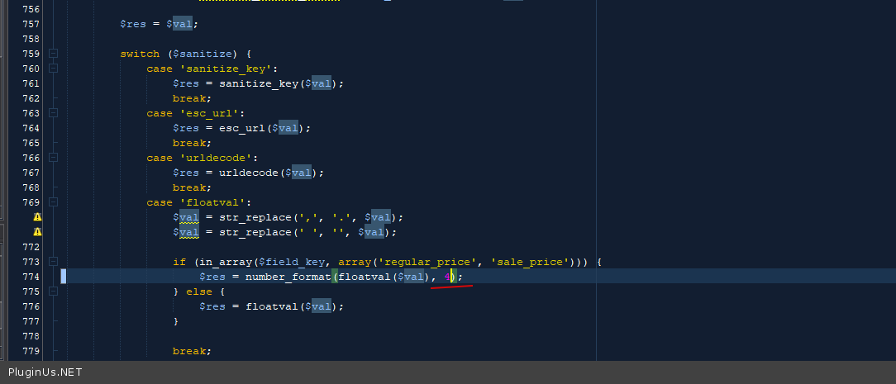Fold the case 'esc_url' block
Viewport: 896px width, 384px height.
(x=53, y=113)
